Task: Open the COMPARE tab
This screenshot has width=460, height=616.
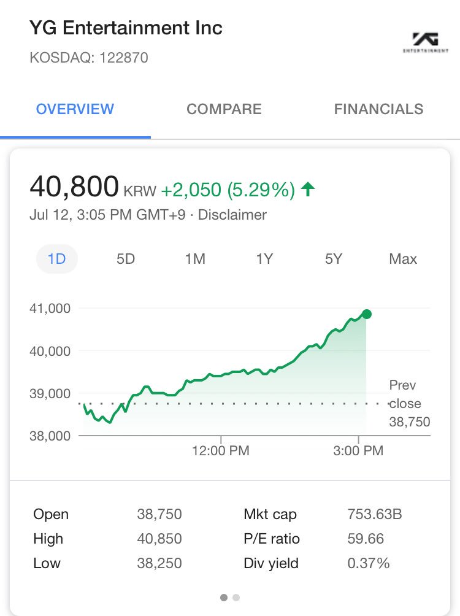Action: (x=224, y=109)
